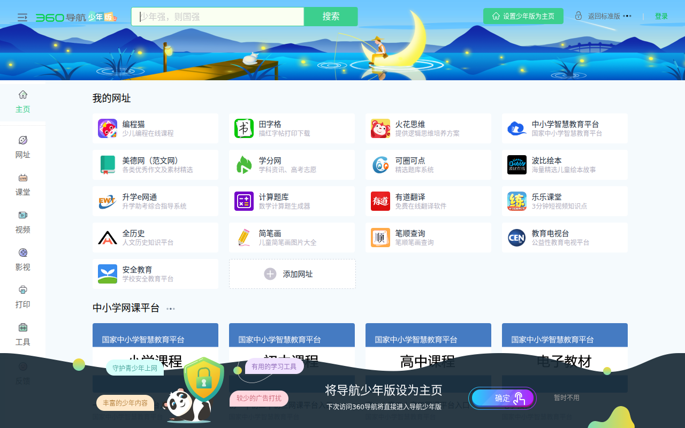Click the 登录 link
This screenshot has width=685, height=428.
661,17
